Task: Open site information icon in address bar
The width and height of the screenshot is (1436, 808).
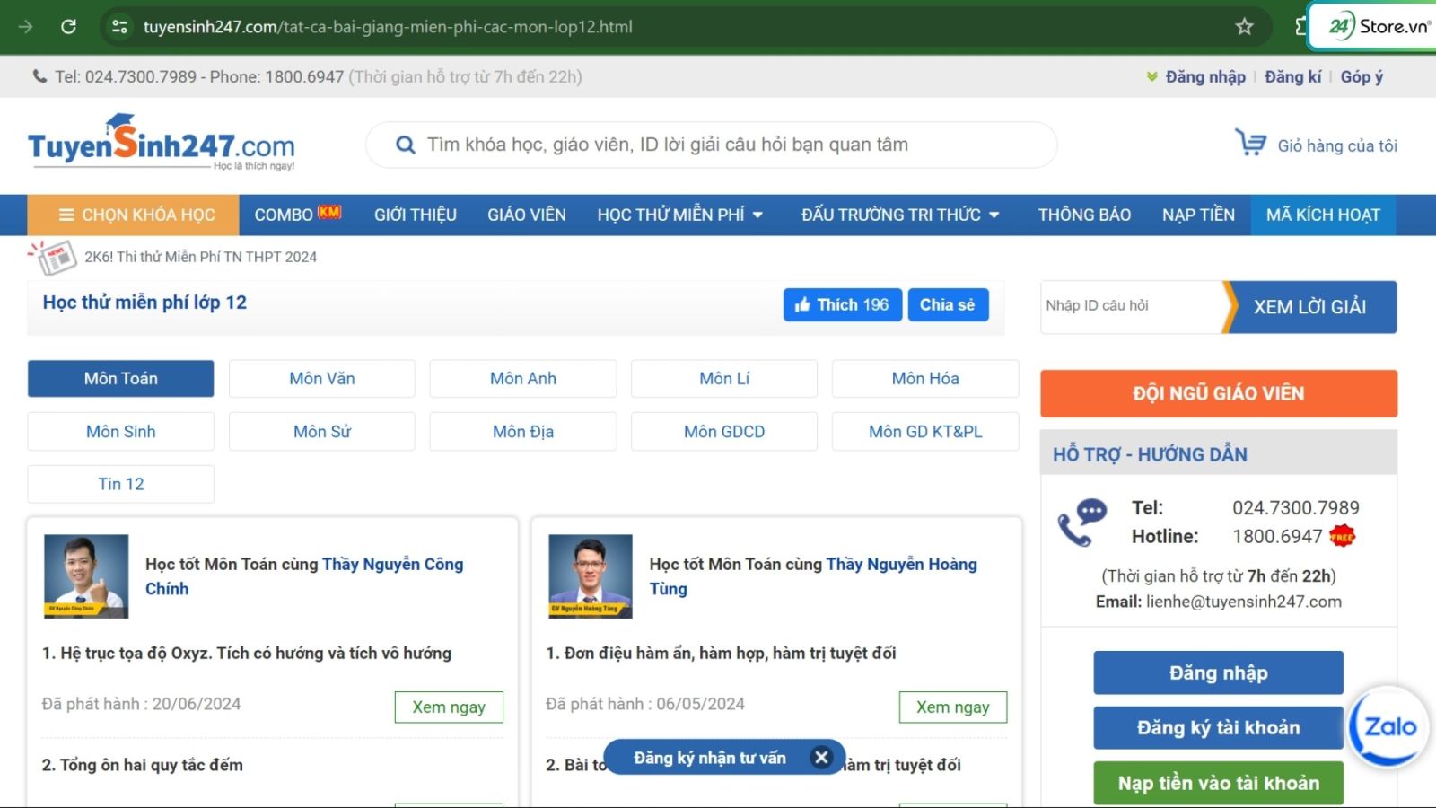Action: click(x=119, y=27)
